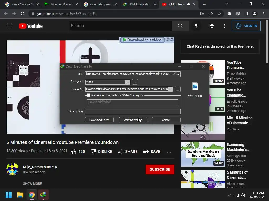The image size is (269, 201).
Task: Open Mix - 5 Minutes of Cinematic title
Action: click(x=240, y=120)
